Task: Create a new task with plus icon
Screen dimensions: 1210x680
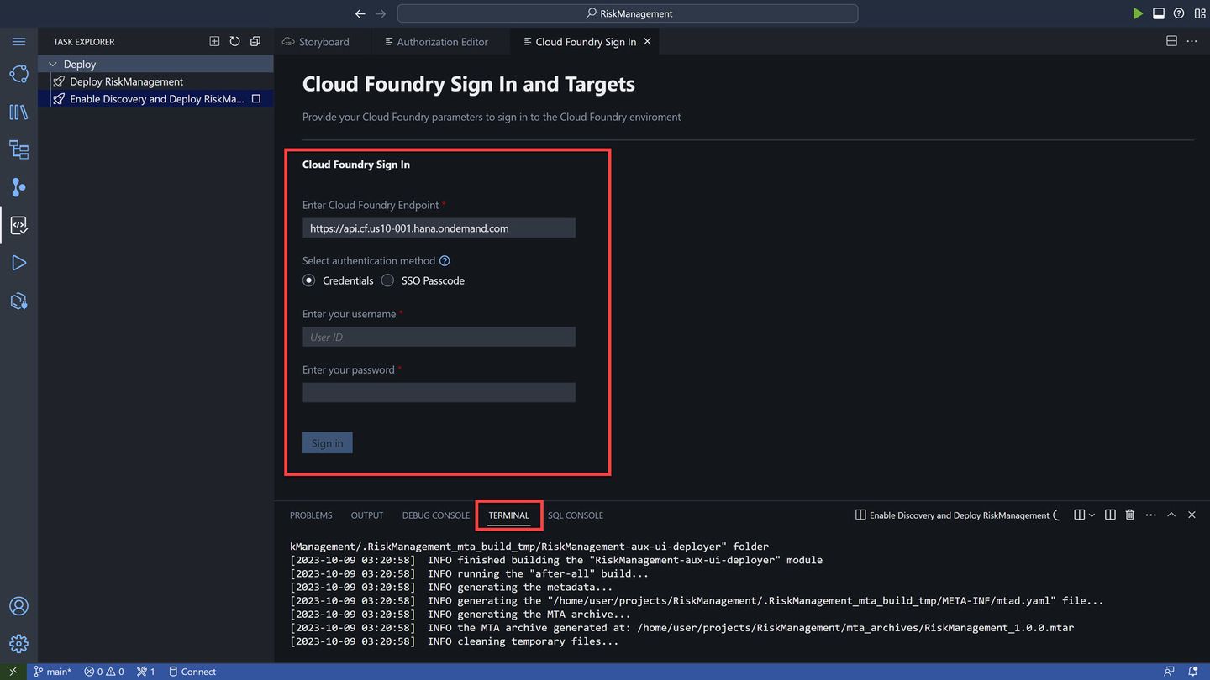Action: tap(214, 41)
